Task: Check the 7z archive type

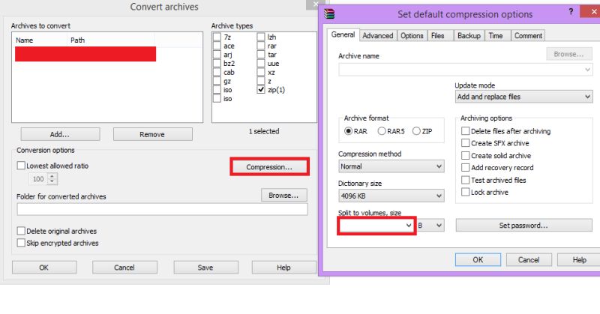Action: pyautogui.click(x=217, y=37)
